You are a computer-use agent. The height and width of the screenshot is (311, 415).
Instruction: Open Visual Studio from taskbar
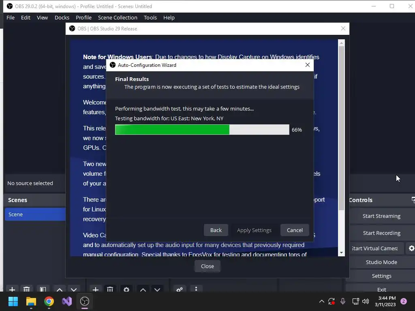67,301
